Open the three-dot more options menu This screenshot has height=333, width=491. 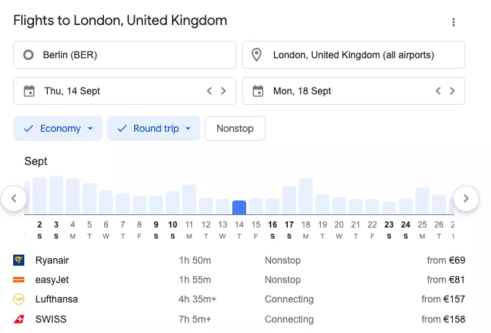pyautogui.click(x=454, y=22)
